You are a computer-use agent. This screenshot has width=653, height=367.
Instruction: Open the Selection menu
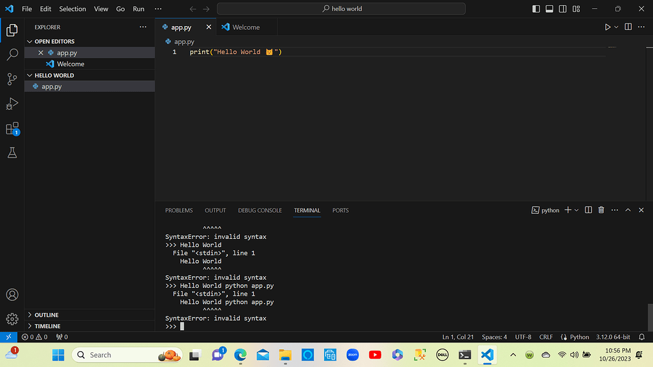tap(72, 9)
